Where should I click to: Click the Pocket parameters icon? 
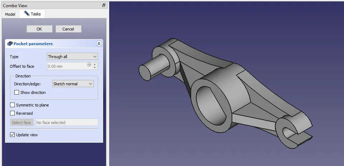point(10,44)
